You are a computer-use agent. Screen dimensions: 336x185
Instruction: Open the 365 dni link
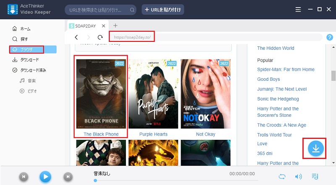pyautogui.click(x=265, y=153)
